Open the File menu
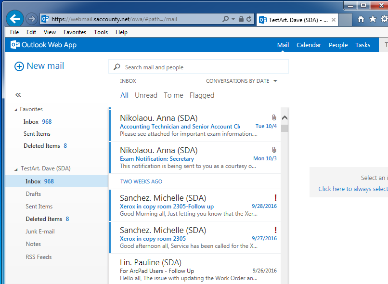The height and width of the screenshot is (284, 388). [x=14, y=32]
